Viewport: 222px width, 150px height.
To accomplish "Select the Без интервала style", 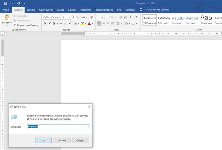I will coord(164,20).
